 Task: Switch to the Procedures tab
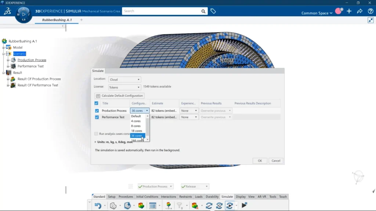[126, 197]
